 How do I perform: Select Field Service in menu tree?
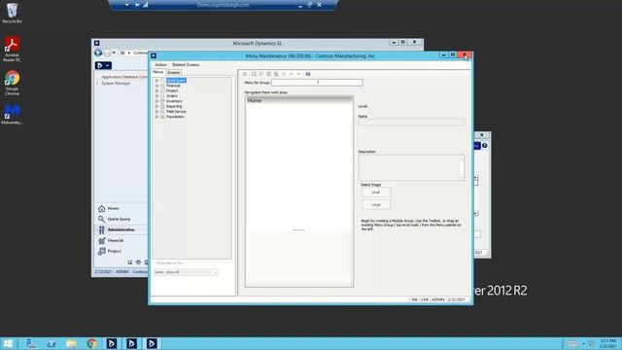point(176,112)
